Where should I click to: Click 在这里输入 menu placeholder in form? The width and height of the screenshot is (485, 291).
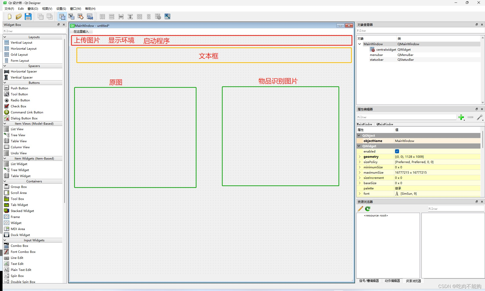[x=81, y=31]
